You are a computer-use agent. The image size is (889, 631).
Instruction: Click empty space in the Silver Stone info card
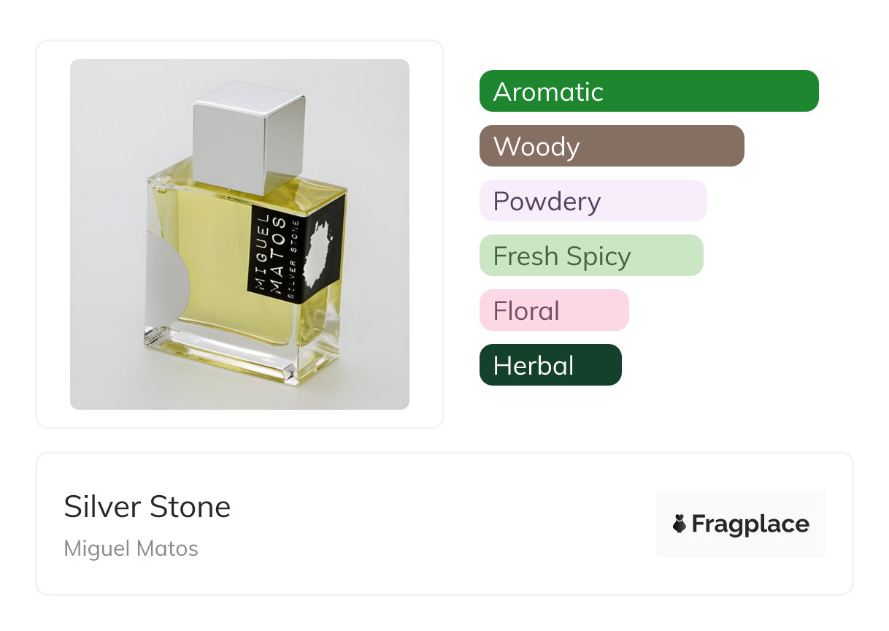click(438, 526)
